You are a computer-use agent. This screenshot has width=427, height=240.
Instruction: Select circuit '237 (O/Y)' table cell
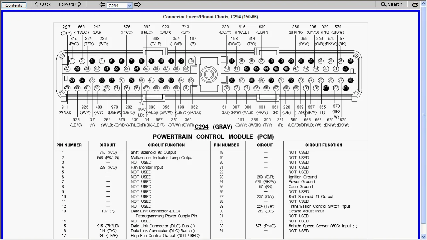coord(266,197)
